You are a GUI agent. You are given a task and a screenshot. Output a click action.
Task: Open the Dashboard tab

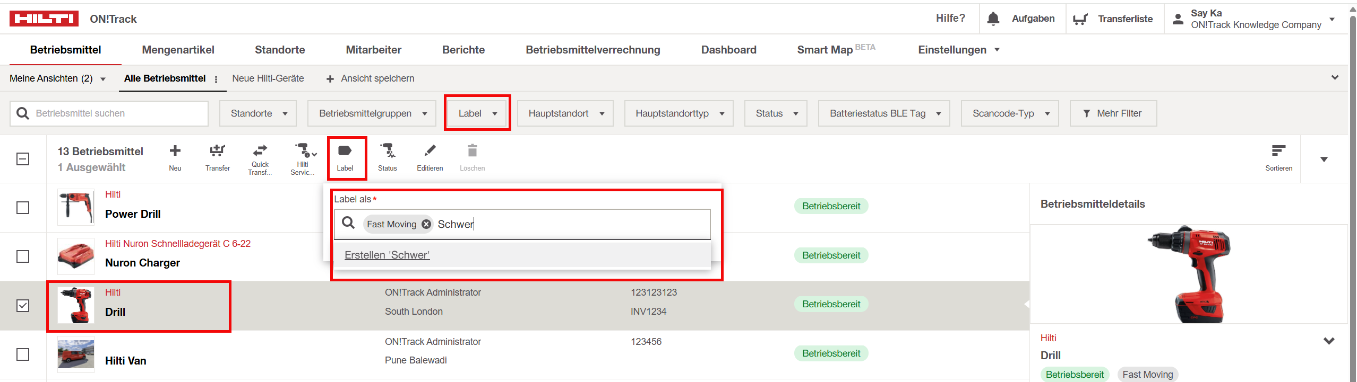tap(728, 50)
